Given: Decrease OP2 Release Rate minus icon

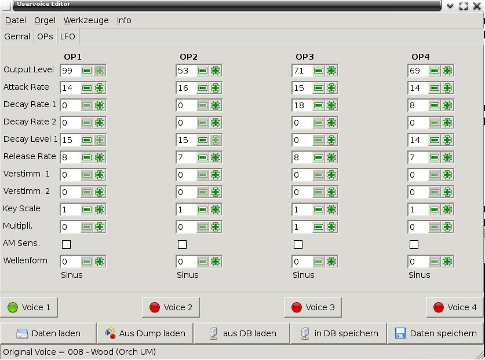Looking at the screenshot, I should [x=203, y=157].
